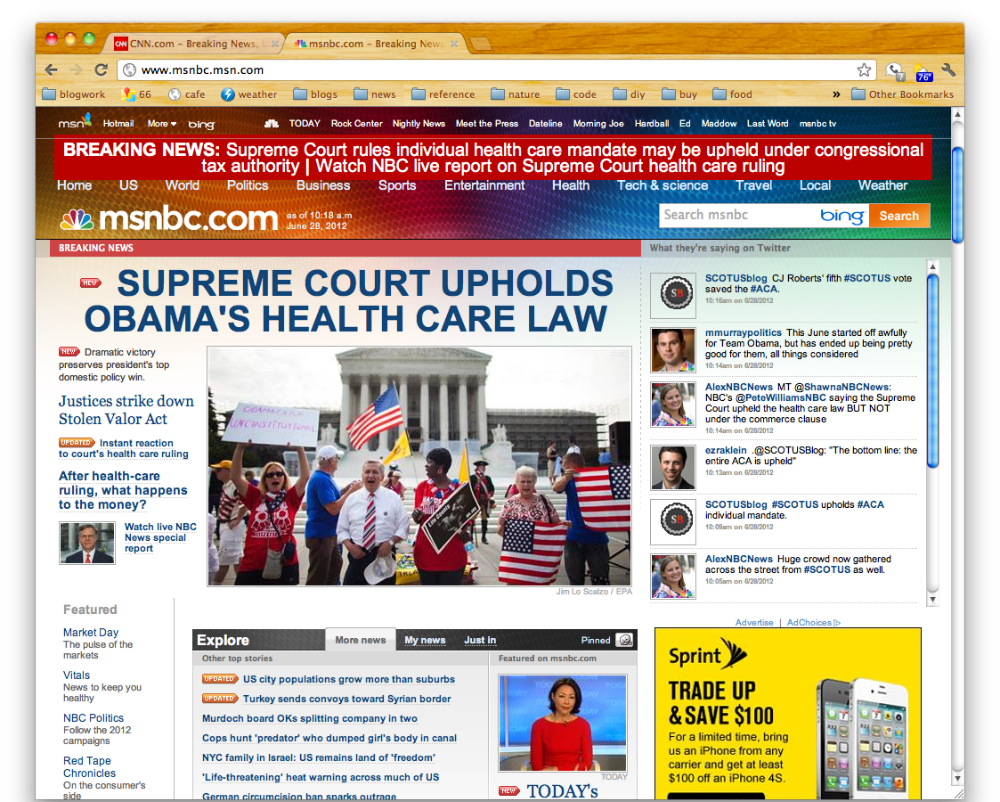
Task: Open 'Justices strike down Stolen Valor Act' story
Action: pos(126,410)
